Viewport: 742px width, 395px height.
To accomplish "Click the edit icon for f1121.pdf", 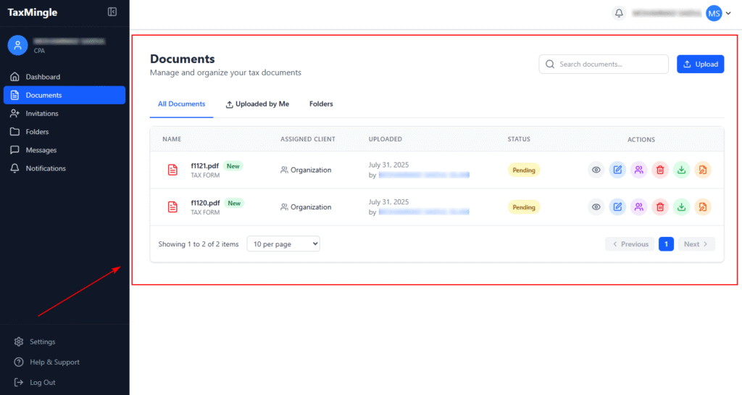I will pos(617,170).
